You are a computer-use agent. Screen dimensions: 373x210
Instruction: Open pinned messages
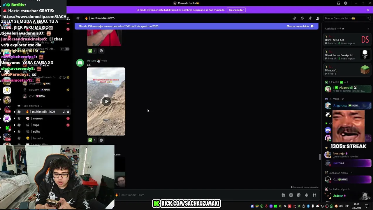point(310,18)
